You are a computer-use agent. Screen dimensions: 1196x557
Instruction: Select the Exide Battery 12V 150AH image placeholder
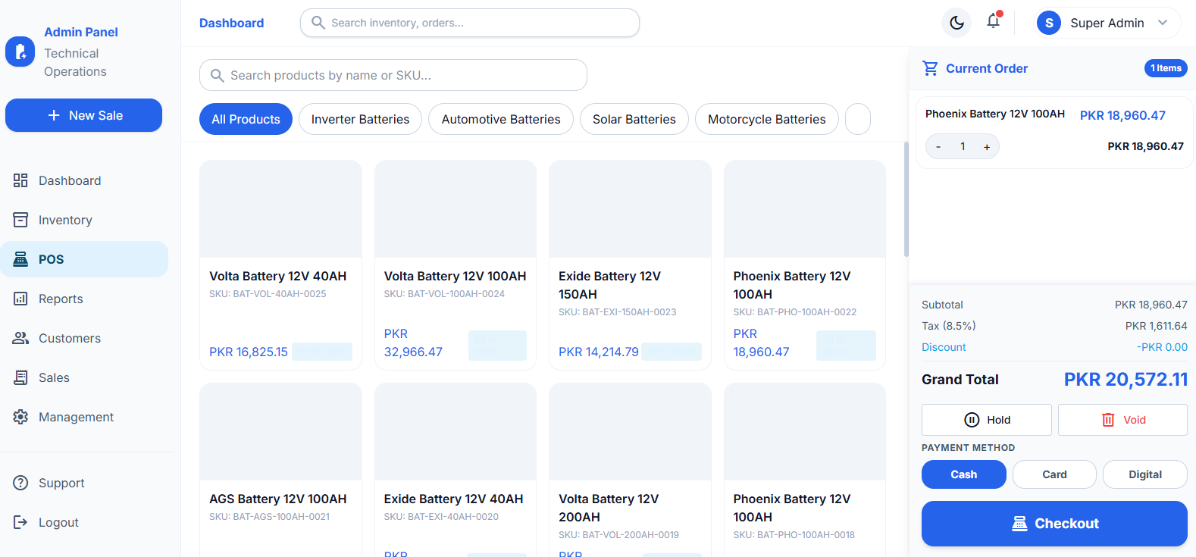[x=630, y=208]
